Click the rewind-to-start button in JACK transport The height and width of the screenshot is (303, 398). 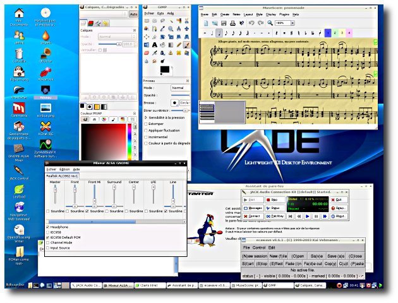click(x=291, y=217)
